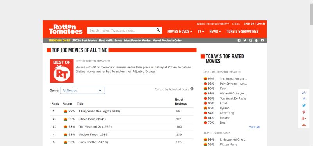The width and height of the screenshot is (313, 146).
Task: Open the Rotten Tomatoes Snapchat icon
Action: (257, 41)
